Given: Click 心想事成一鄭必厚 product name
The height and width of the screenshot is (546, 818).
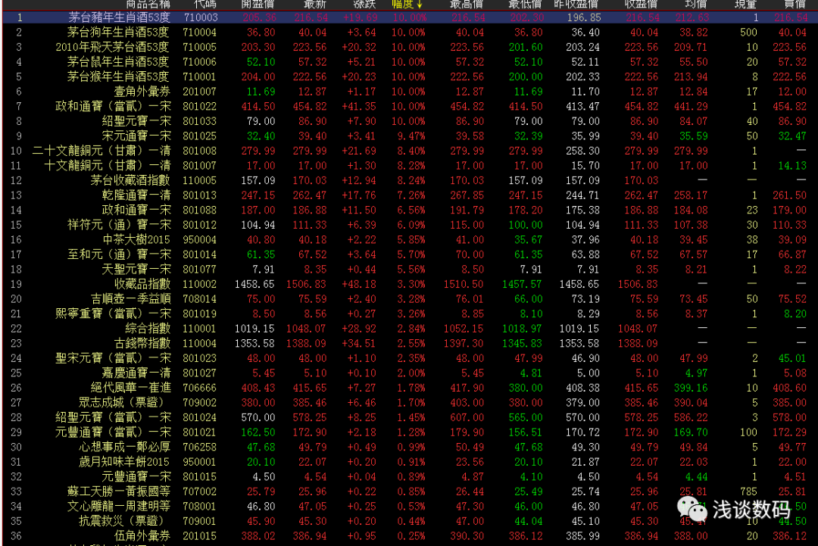Looking at the screenshot, I should tap(125, 447).
